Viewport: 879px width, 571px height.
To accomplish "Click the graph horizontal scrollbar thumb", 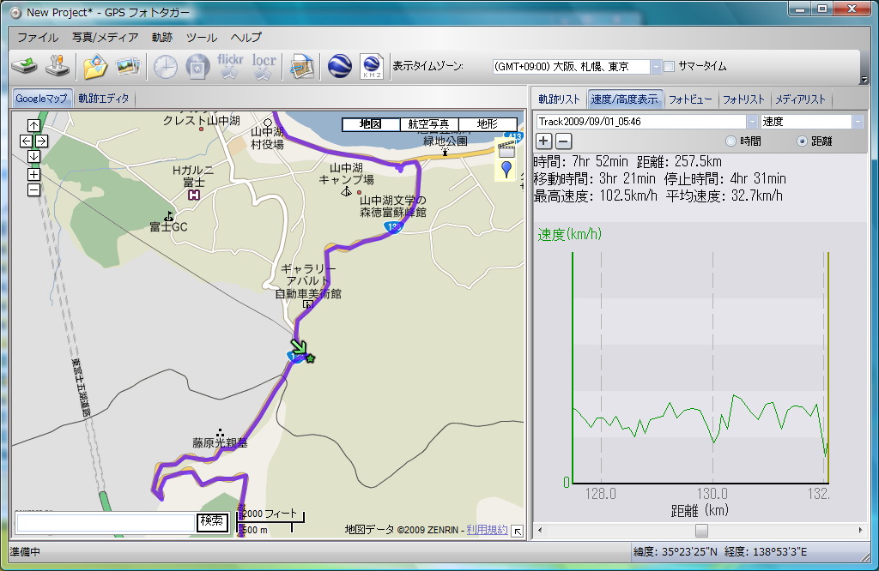I will click(701, 531).
